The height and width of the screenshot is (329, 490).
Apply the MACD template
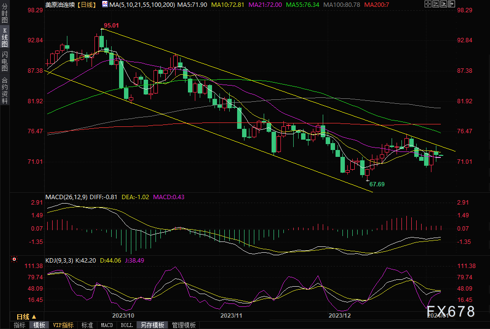pos(107,325)
